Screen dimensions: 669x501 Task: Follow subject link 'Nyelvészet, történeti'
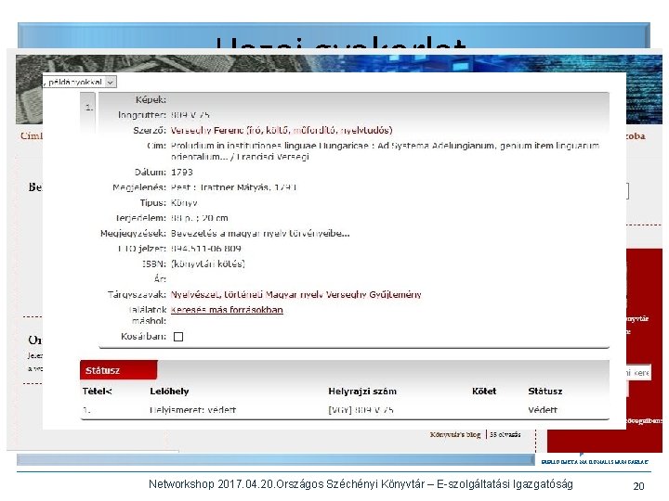click(x=216, y=294)
